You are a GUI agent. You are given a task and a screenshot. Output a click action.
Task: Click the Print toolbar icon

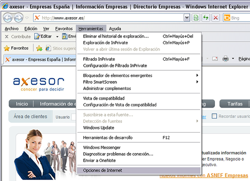pyautogui.click(x=225, y=59)
